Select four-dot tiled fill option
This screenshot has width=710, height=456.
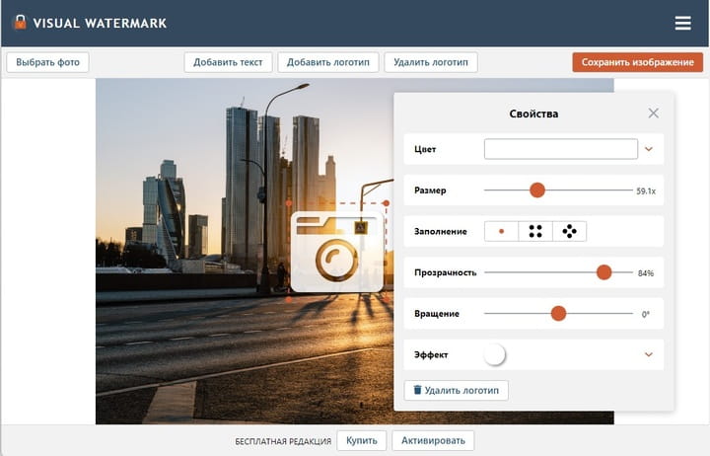click(535, 232)
